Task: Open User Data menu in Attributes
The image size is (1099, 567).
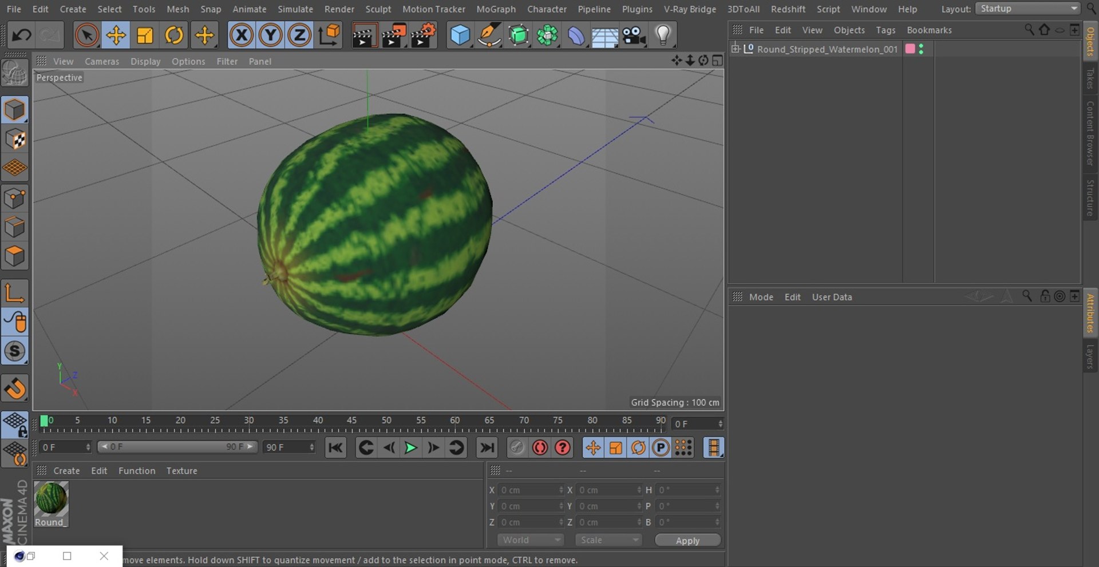Action: pos(832,297)
